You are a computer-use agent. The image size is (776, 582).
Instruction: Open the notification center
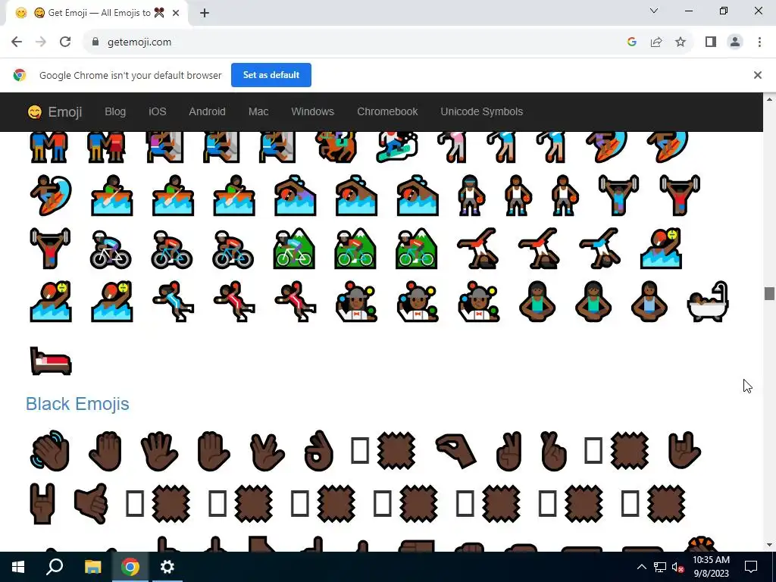751,567
